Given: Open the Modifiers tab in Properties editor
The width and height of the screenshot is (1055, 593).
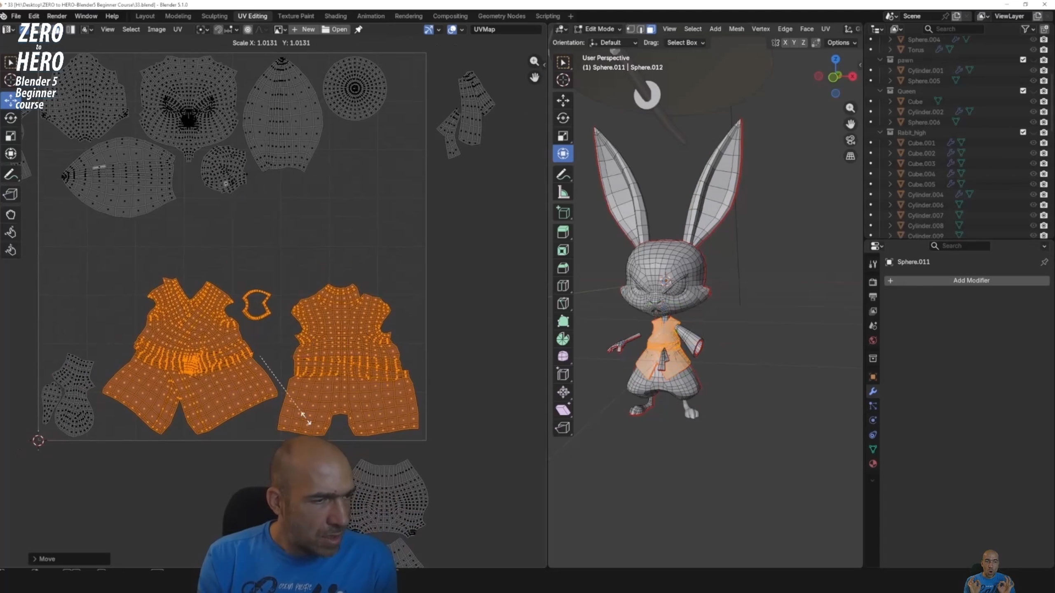Looking at the screenshot, I should (873, 391).
